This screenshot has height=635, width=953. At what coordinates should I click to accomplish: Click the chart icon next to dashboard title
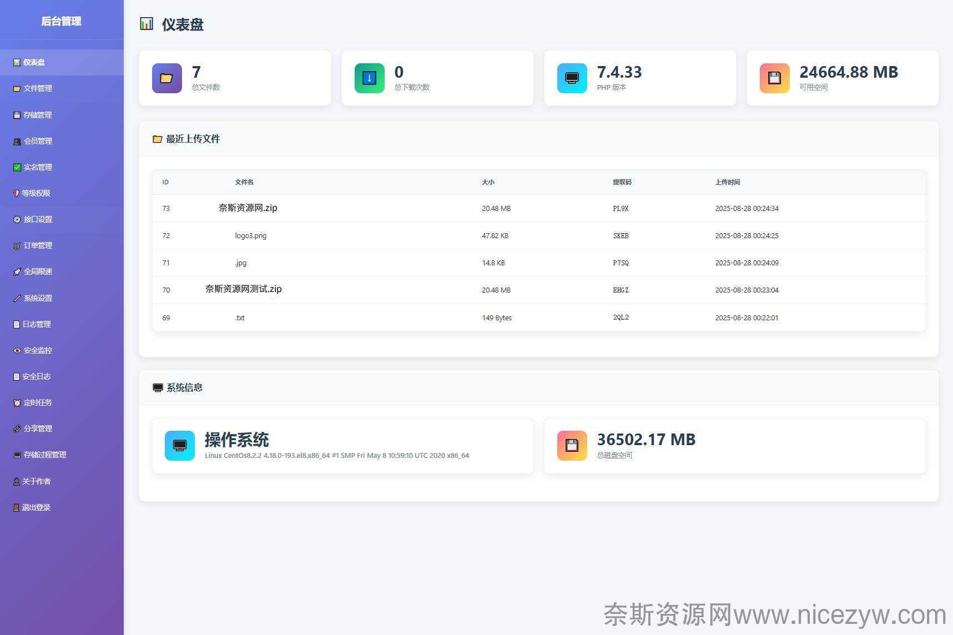pyautogui.click(x=147, y=24)
